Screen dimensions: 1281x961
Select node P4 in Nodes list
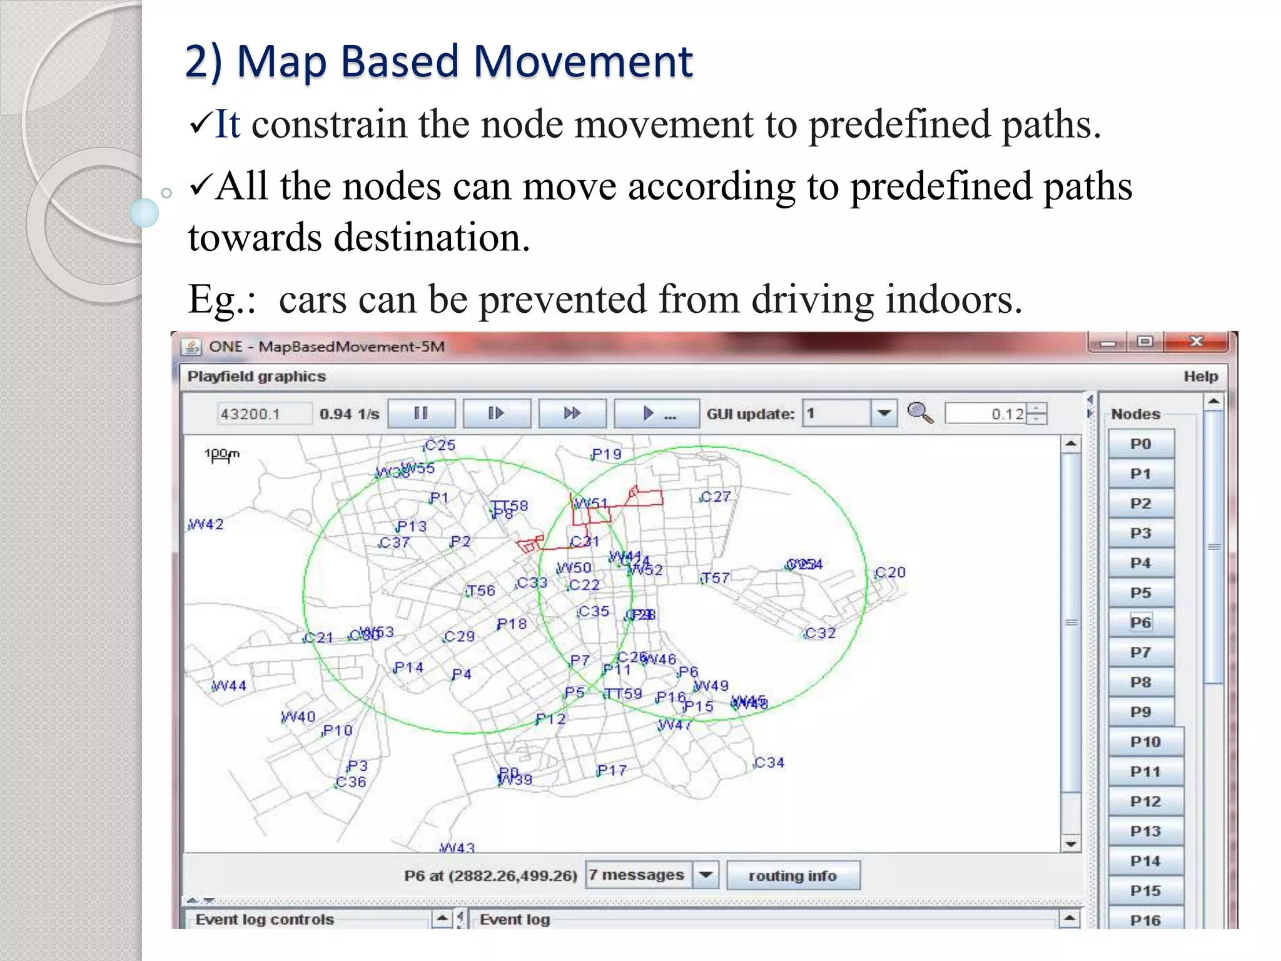pos(1141,563)
